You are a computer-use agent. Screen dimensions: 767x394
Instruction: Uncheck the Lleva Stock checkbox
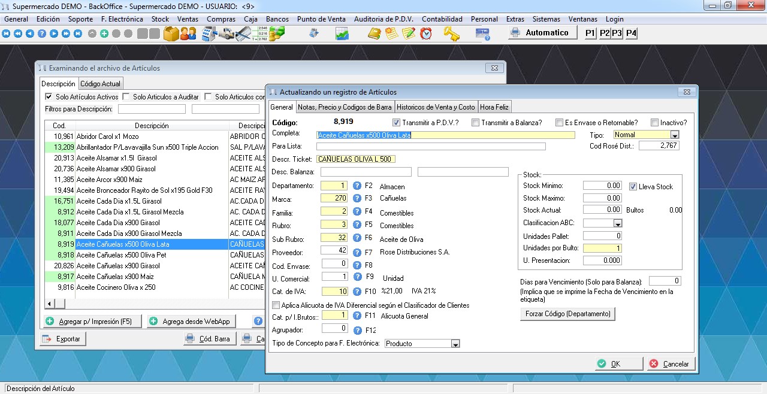tap(633, 187)
